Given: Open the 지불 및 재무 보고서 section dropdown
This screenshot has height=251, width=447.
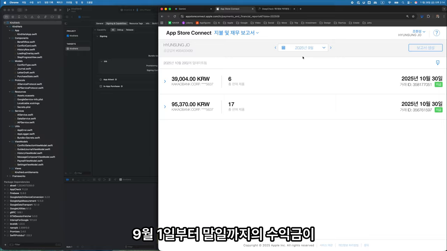Looking at the screenshot, I should click(236, 33).
